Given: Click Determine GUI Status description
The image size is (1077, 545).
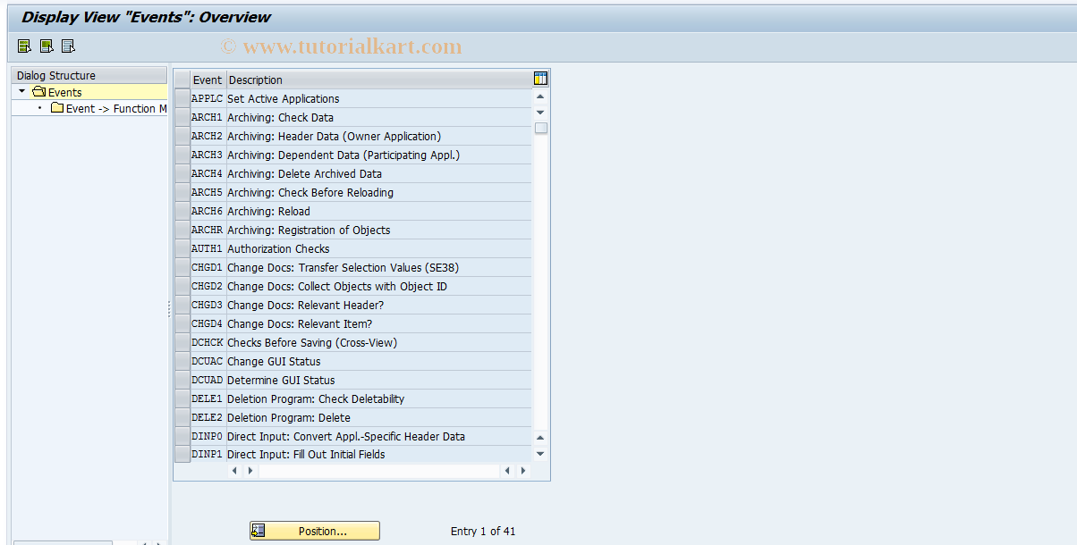Looking at the screenshot, I should tap(281, 380).
